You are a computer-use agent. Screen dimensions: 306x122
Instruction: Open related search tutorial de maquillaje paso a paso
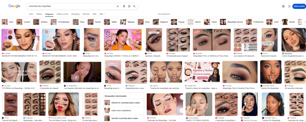pos(124,103)
